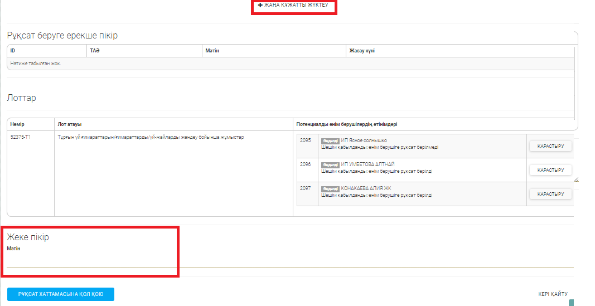The width and height of the screenshot is (595, 306).
Task: Sign protocol with РҰҚСАТ ХАТТАМАСЫНА ҚОЛ ҚОЮ
Action: coord(61,294)
